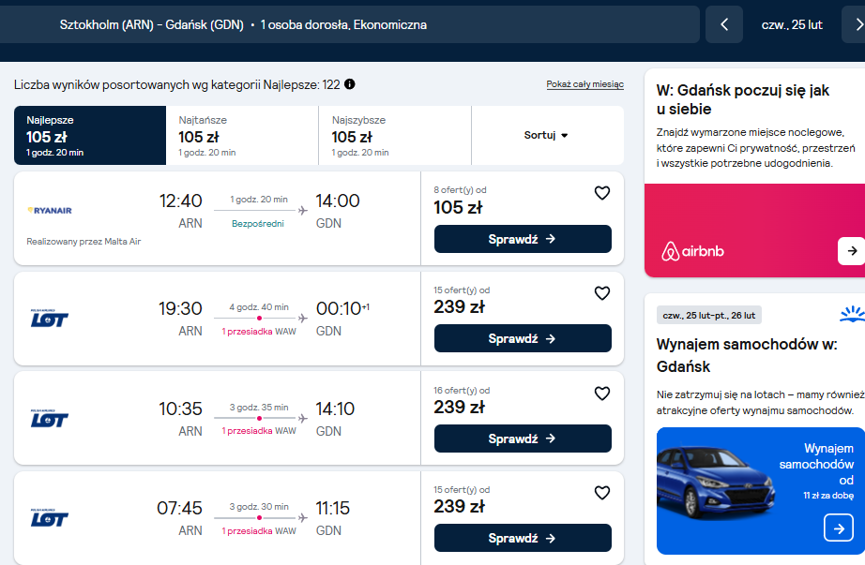Click the blue rental car image
865x565 pixels.
click(717, 483)
